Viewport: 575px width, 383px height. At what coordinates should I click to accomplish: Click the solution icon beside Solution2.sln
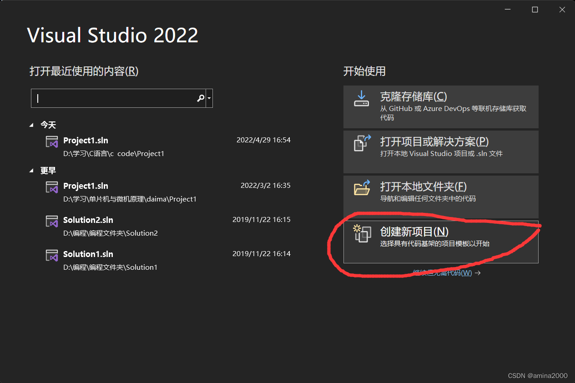(52, 221)
